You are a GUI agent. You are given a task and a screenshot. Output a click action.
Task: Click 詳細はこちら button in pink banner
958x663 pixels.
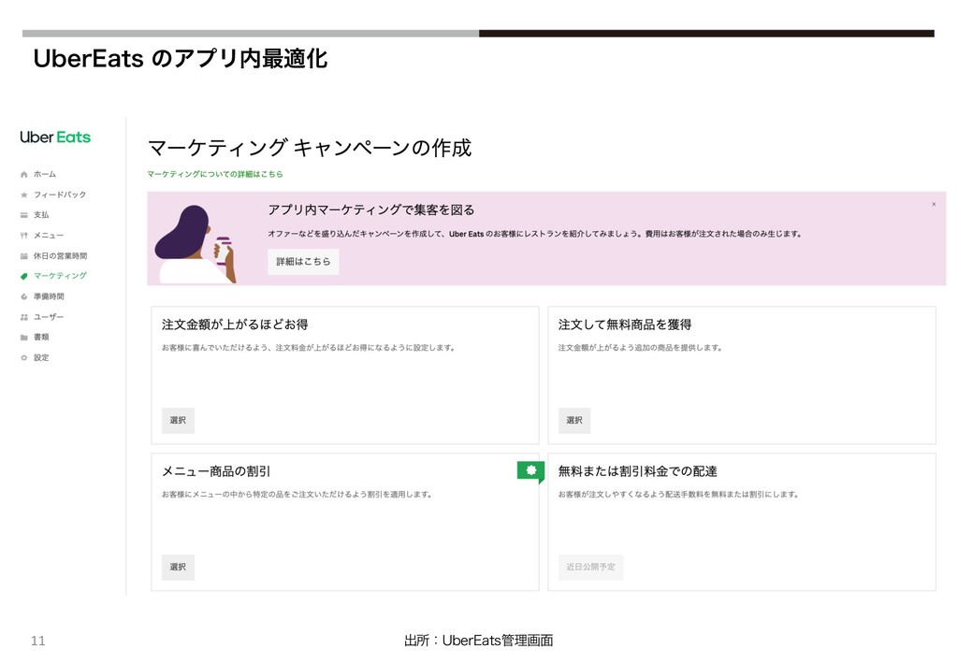click(303, 261)
